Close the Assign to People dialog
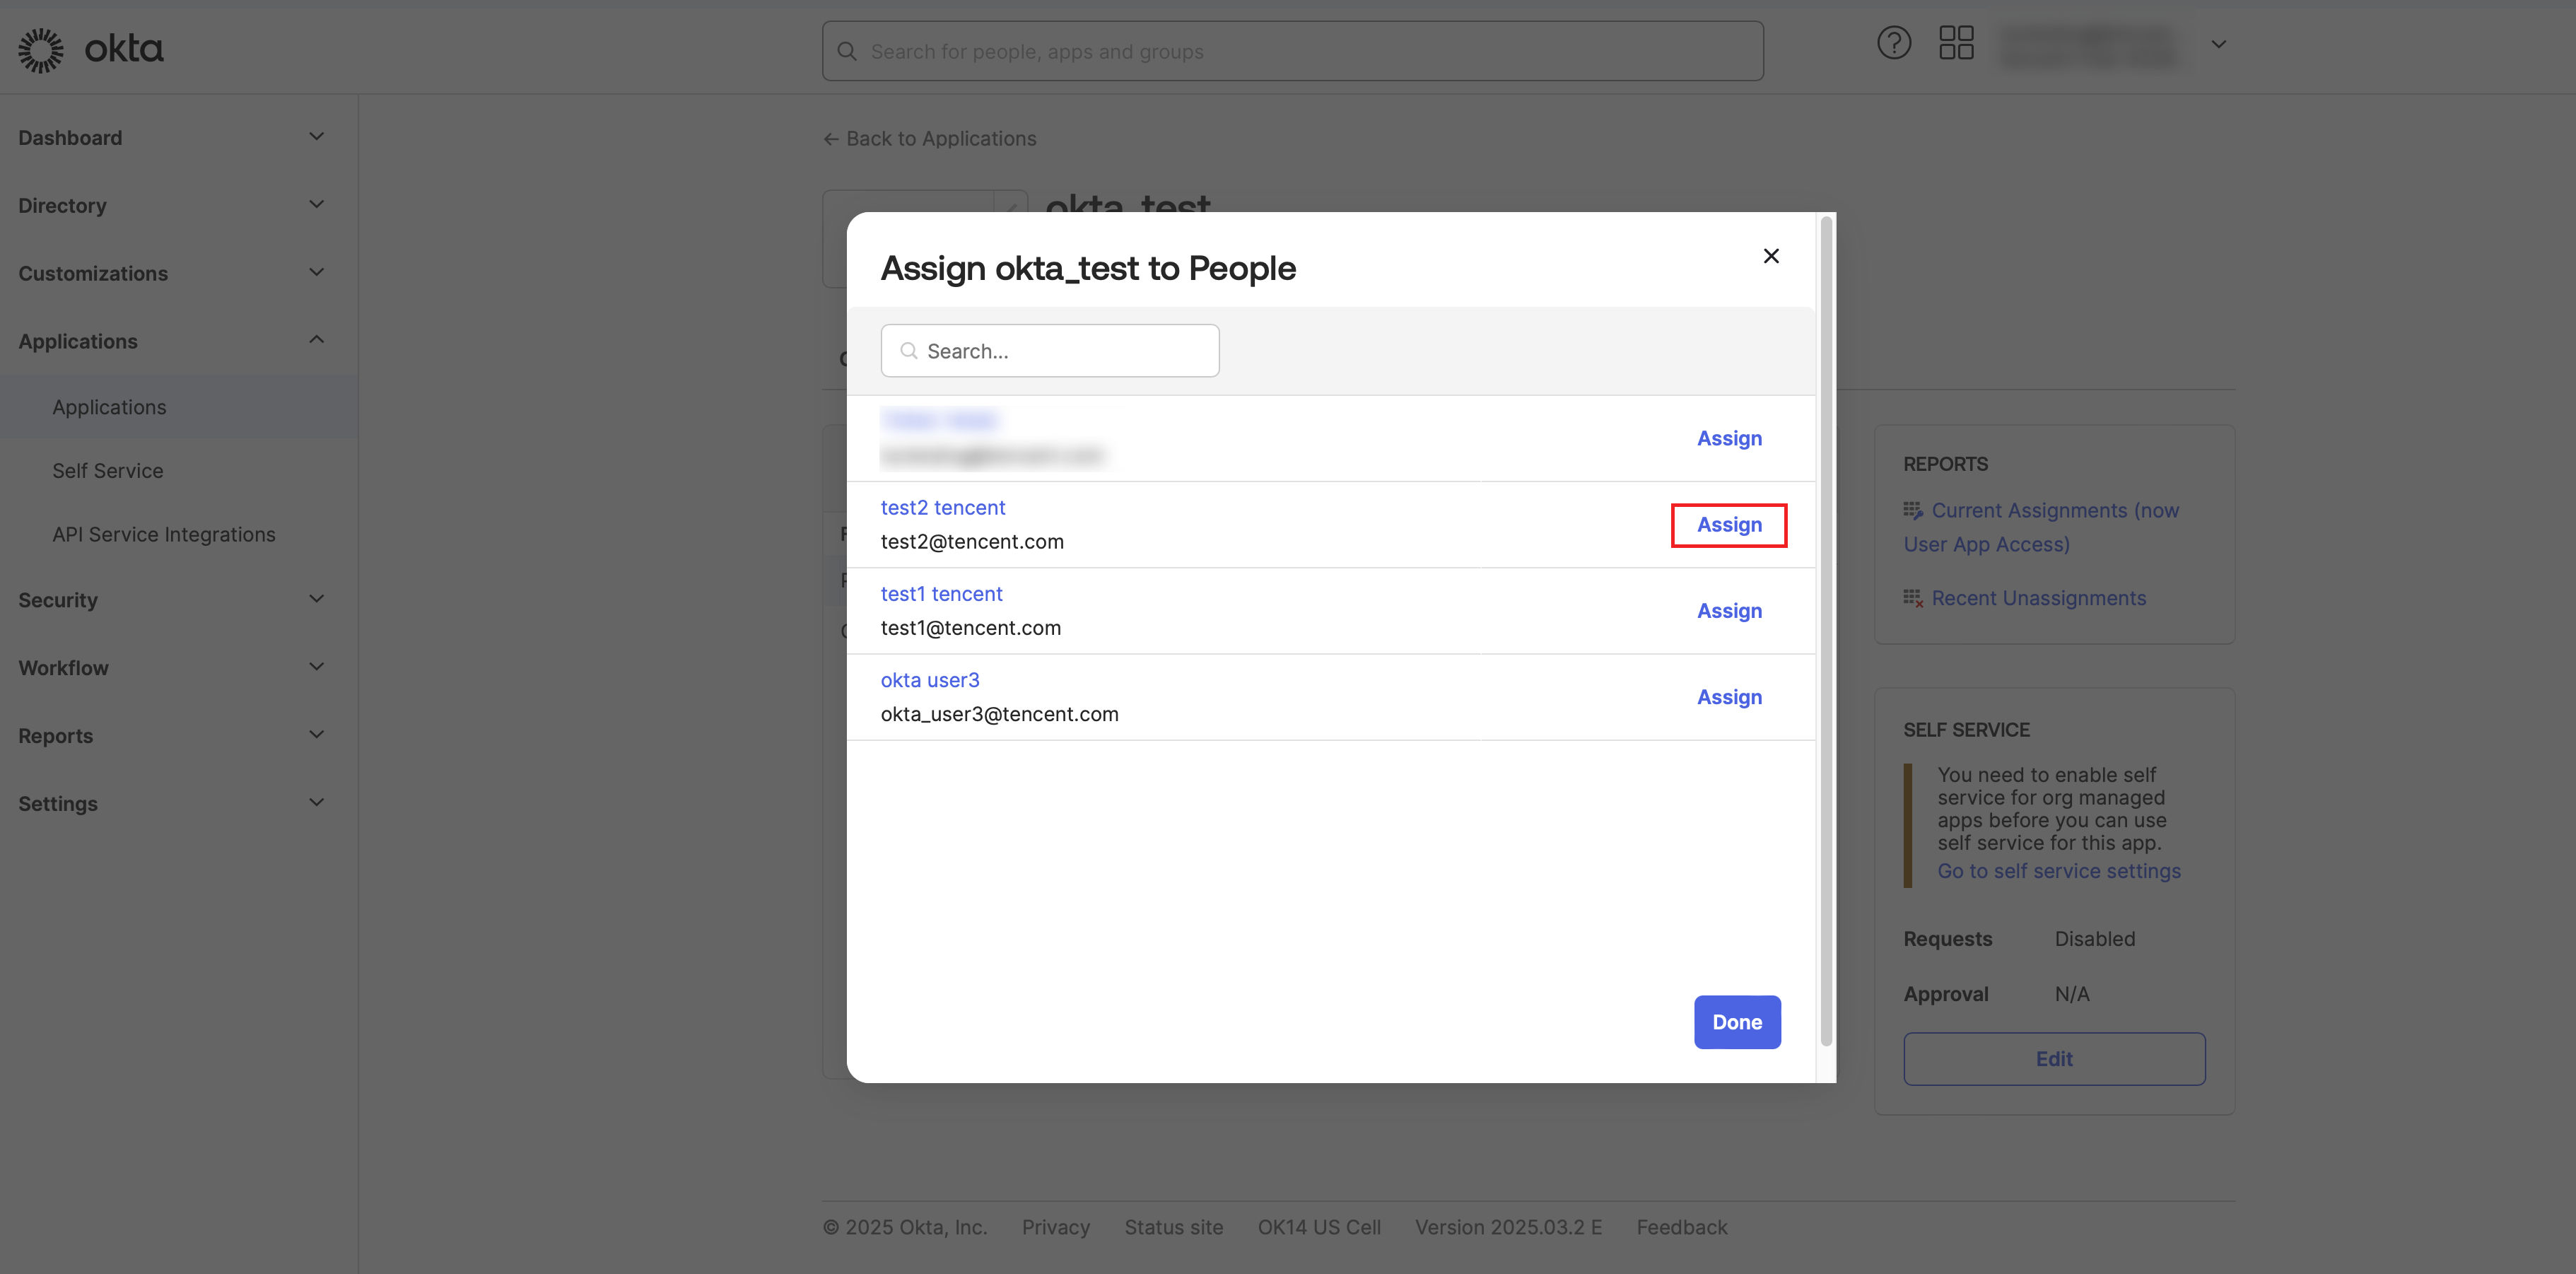This screenshot has height=1274, width=2576. tap(1770, 256)
